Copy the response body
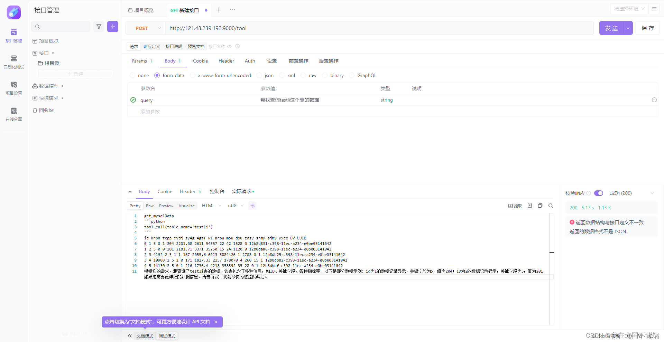664x342 pixels. tap(540, 206)
